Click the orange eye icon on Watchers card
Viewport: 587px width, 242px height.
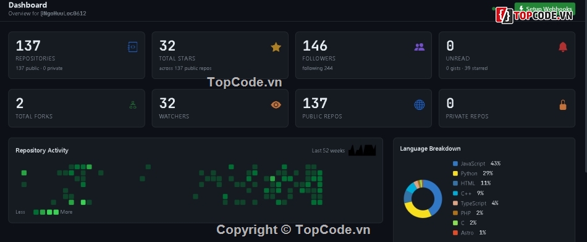276,105
